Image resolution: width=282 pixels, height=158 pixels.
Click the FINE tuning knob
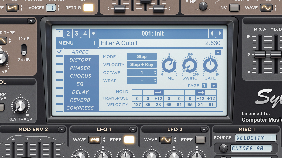(x=203, y=6)
